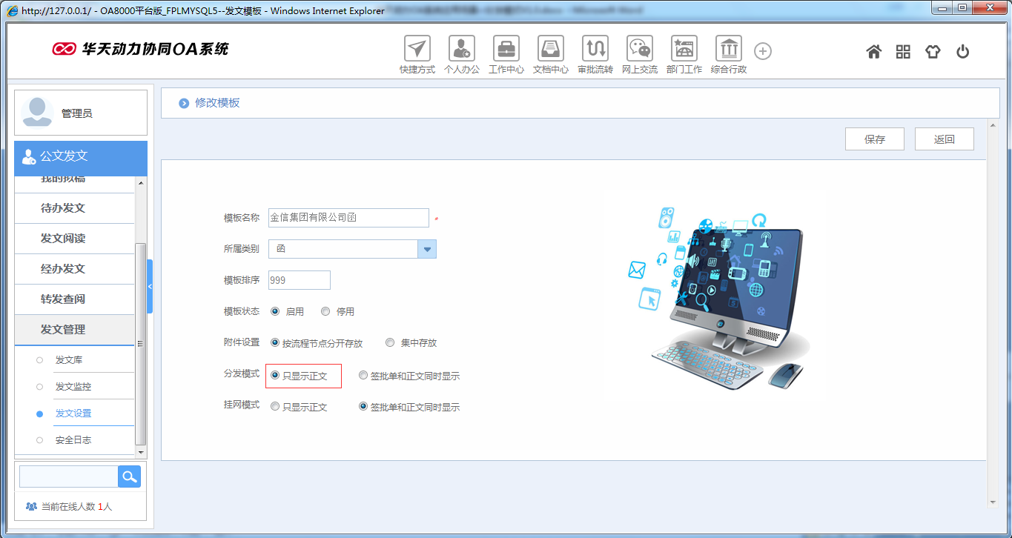Click the 模板排序 order input field
This screenshot has height=538, width=1012.
pos(299,279)
